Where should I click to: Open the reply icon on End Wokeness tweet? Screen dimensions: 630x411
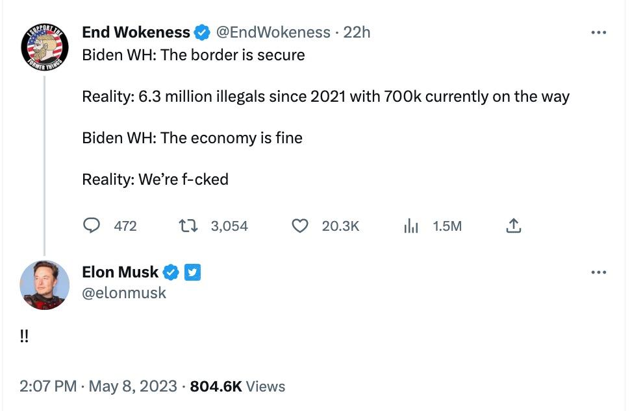(x=93, y=226)
